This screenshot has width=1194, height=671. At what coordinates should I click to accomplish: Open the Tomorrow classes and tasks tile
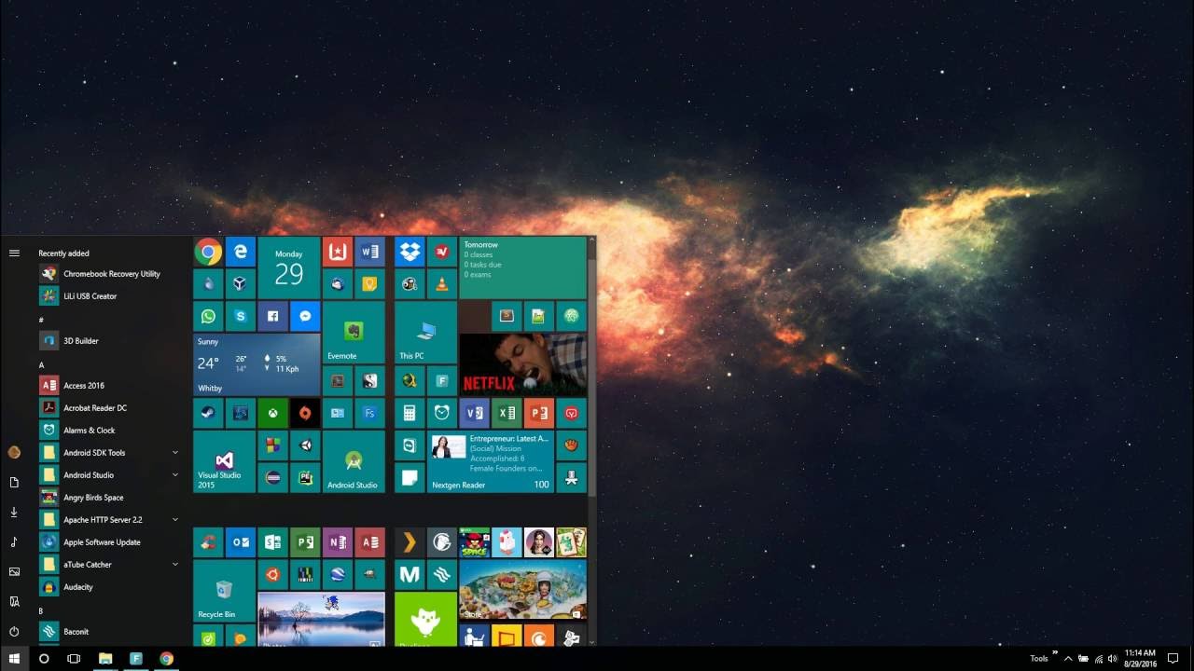(523, 268)
